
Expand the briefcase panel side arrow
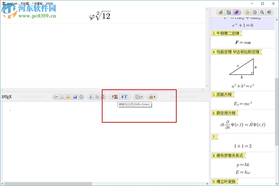(155, 97)
